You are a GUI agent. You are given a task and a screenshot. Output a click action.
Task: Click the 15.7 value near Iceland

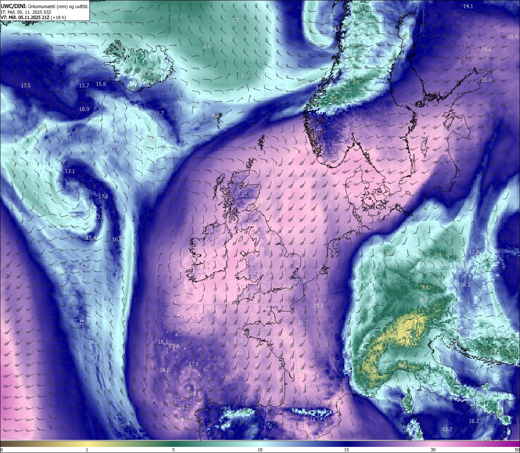(84, 85)
